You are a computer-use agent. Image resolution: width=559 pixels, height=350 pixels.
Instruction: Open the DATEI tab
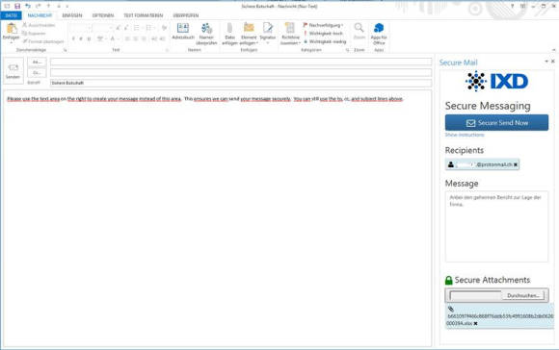(11, 15)
